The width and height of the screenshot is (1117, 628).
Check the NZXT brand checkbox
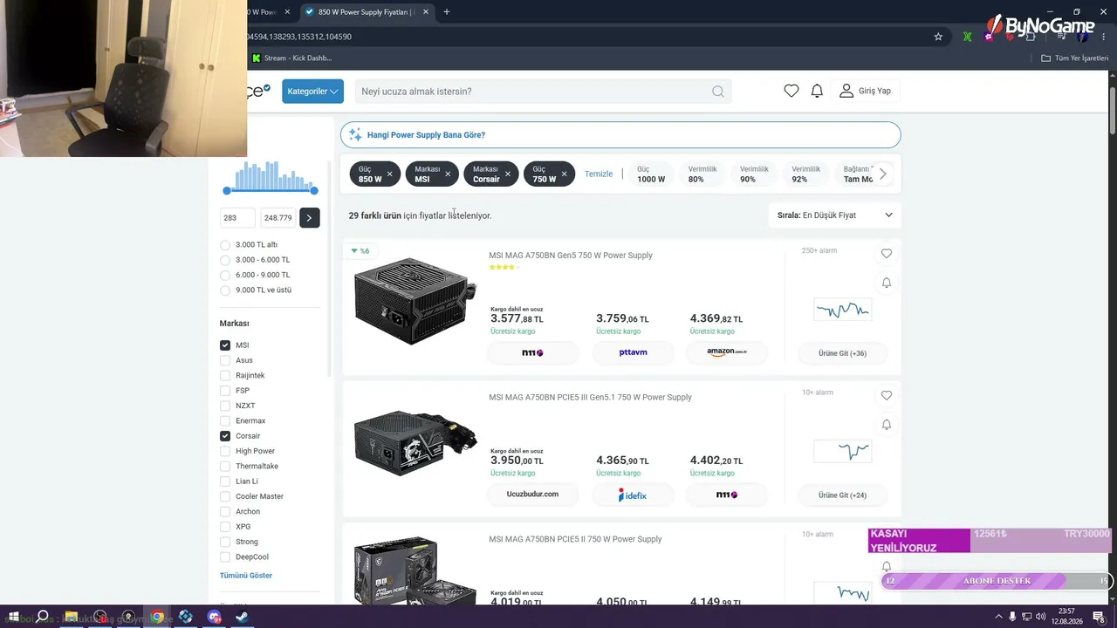click(225, 406)
